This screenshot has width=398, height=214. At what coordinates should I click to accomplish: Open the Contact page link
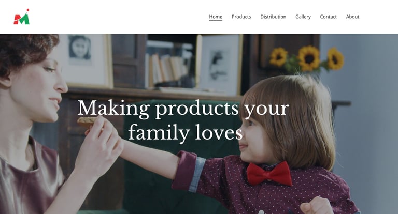coord(328,17)
